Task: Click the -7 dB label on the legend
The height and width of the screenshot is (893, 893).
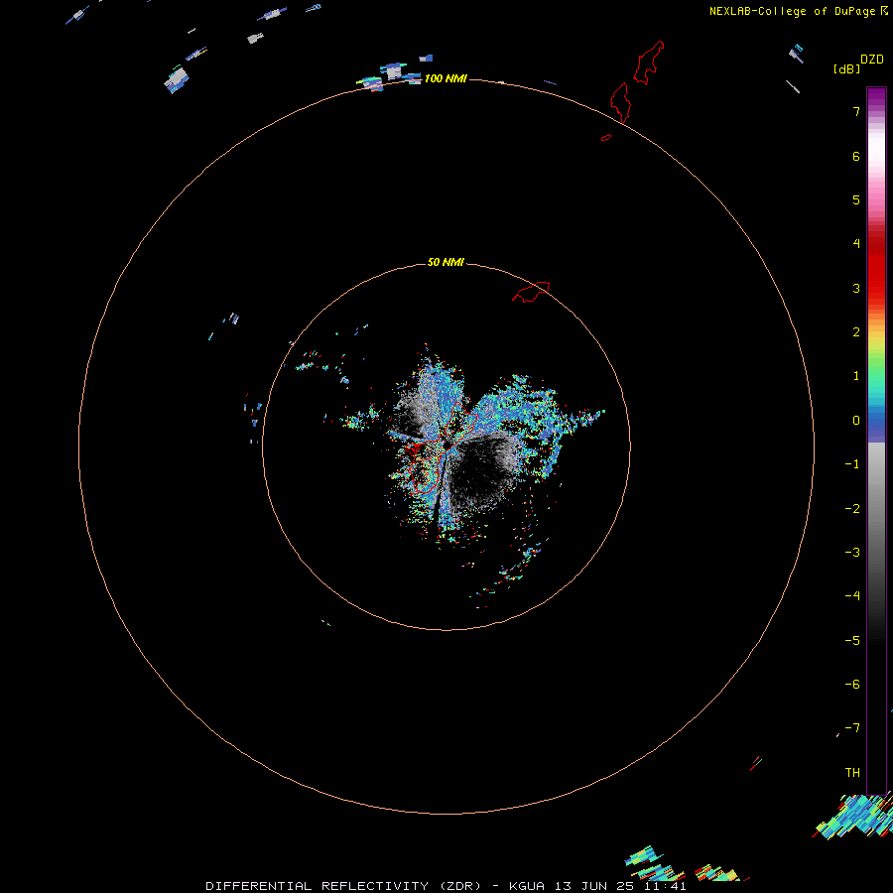Action: point(852,728)
